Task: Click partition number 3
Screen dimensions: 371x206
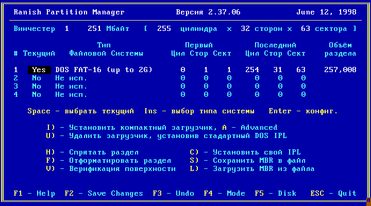Action: [x=16, y=87]
